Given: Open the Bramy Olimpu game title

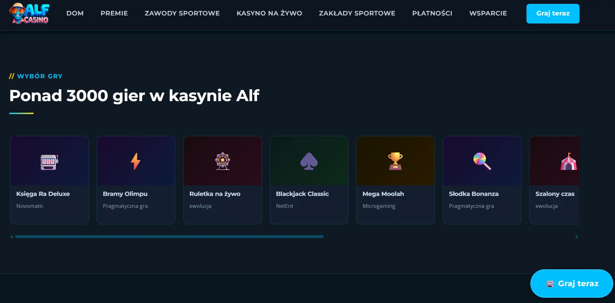Looking at the screenshot, I should pos(125,194).
